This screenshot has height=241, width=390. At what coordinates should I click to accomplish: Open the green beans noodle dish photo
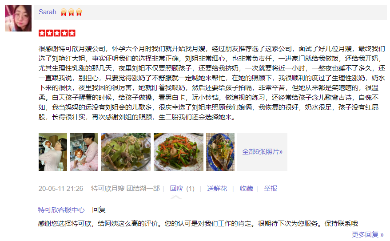[126, 152]
